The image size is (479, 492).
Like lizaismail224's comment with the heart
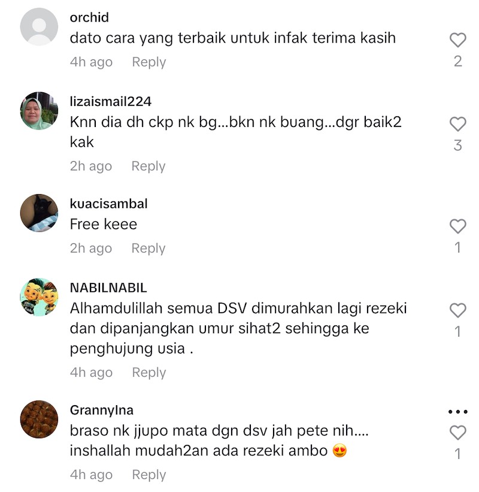[x=457, y=124]
